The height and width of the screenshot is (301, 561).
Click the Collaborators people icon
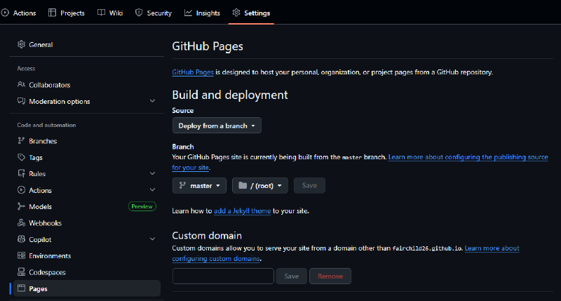click(21, 85)
